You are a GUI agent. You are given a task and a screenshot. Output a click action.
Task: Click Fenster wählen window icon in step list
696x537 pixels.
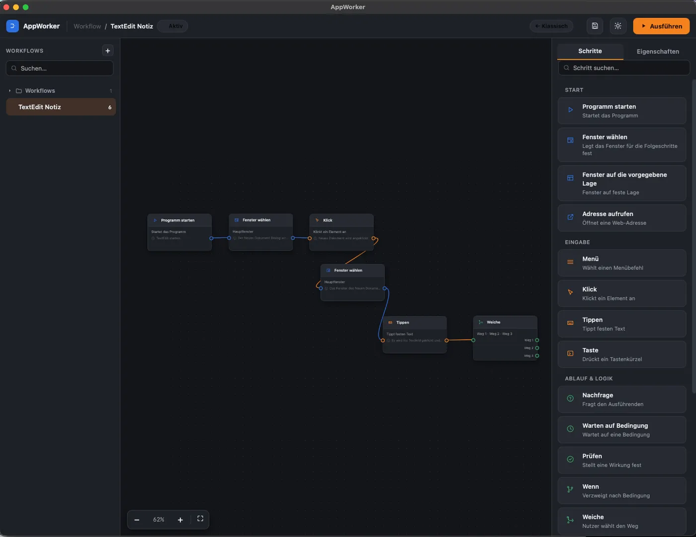click(570, 140)
